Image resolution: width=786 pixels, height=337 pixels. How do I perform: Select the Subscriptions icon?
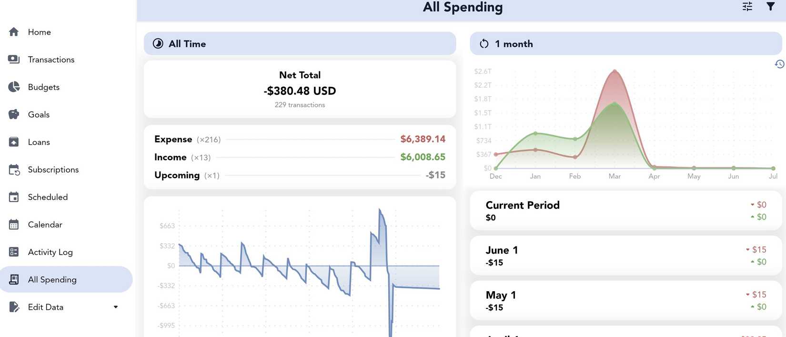coord(13,169)
